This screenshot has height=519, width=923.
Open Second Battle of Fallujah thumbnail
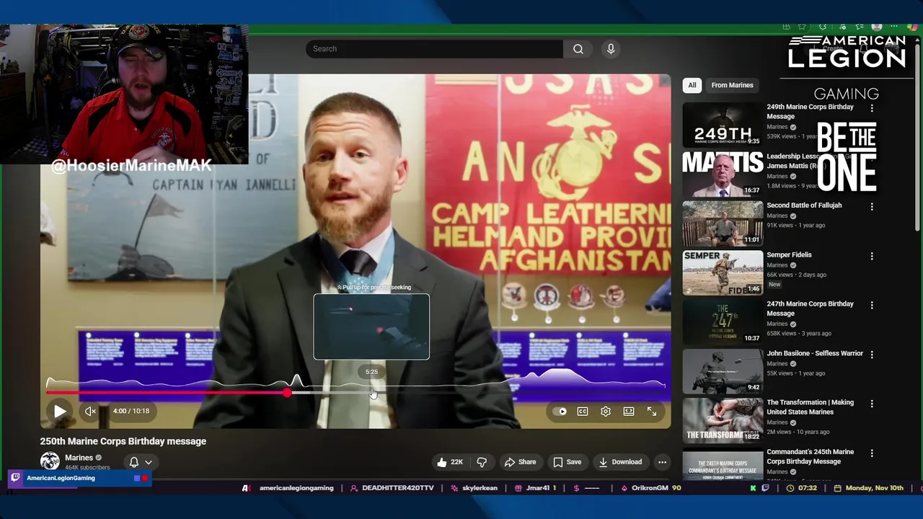pos(723,223)
